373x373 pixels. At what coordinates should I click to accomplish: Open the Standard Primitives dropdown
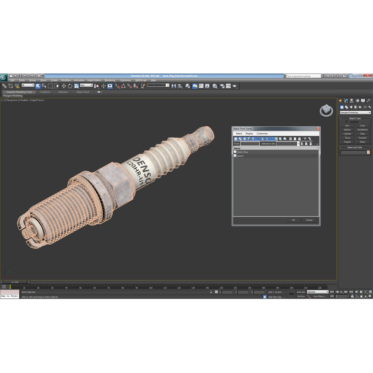(355, 113)
